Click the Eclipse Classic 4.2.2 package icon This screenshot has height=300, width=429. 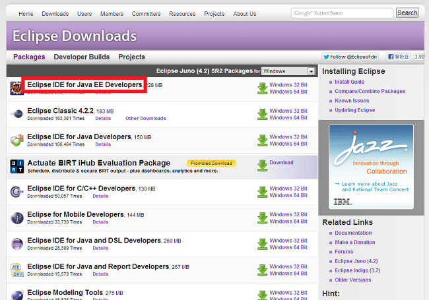tap(17, 114)
